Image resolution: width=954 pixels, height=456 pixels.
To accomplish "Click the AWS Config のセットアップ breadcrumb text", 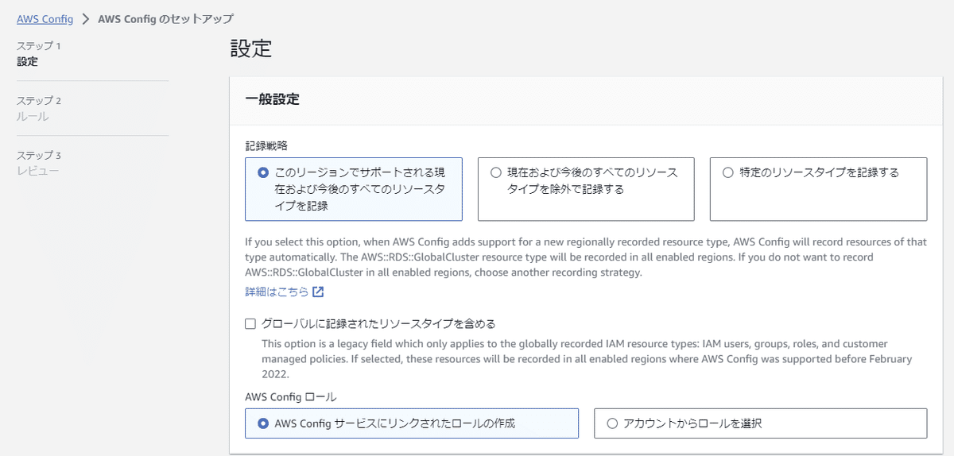I will [165, 18].
